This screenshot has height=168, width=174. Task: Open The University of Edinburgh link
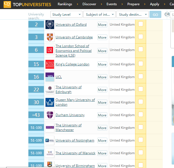click(x=69, y=89)
